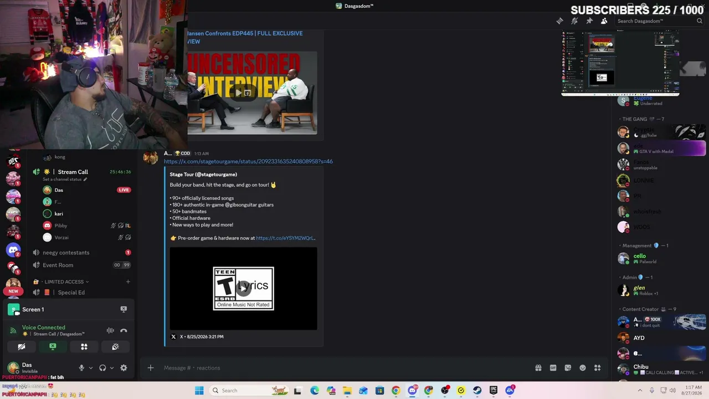
Task: Open the t.co pre-order link
Action: pos(286,238)
